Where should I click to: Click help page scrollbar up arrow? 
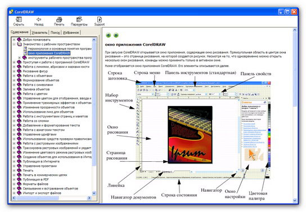point(295,30)
